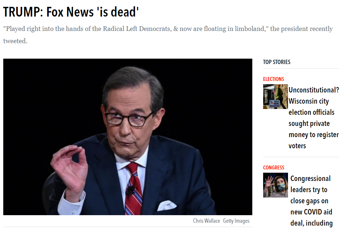Click the TOP STORIES section heading
This screenshot has height=231, width=353.
277,62
